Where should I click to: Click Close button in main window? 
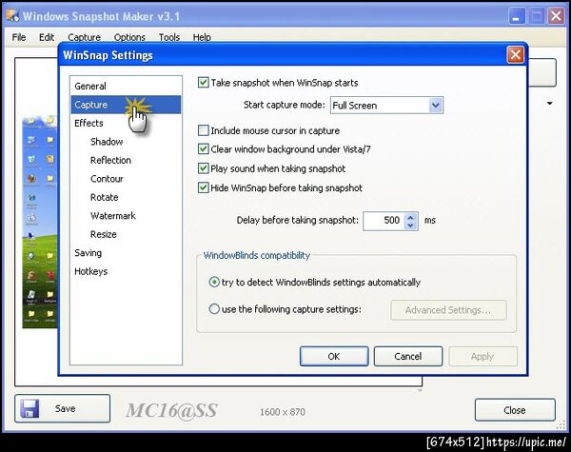coord(515,410)
